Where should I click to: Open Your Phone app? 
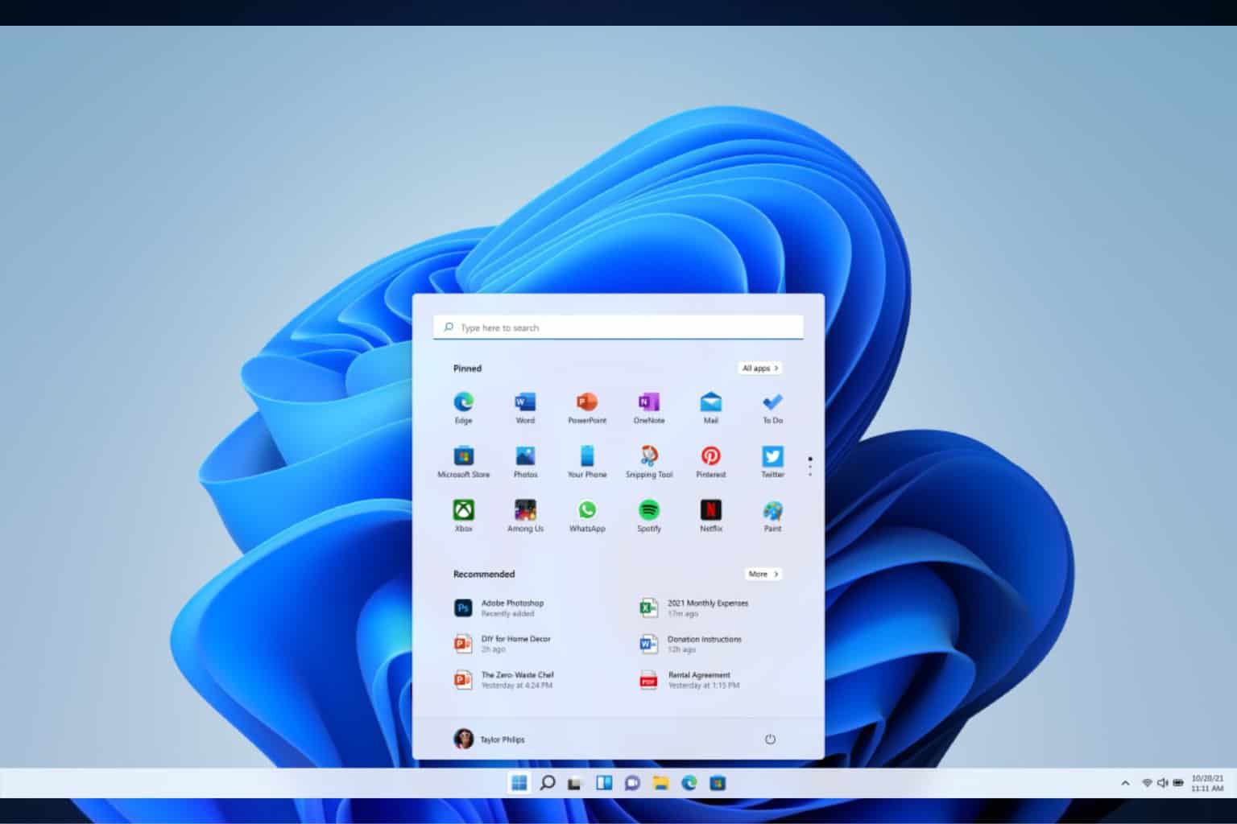tap(587, 462)
